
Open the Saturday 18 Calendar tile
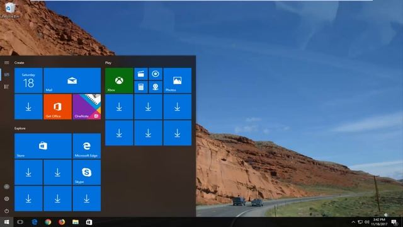tap(28, 80)
